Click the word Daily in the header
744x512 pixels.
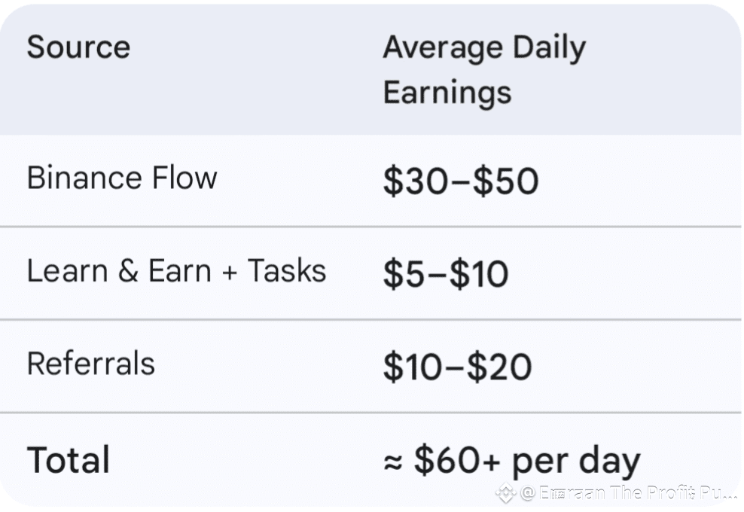point(548,49)
